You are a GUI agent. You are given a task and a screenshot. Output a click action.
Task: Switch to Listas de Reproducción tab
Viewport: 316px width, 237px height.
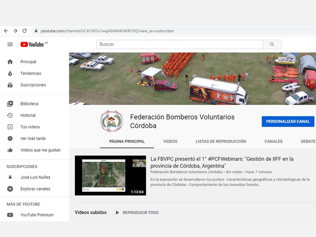(221, 142)
